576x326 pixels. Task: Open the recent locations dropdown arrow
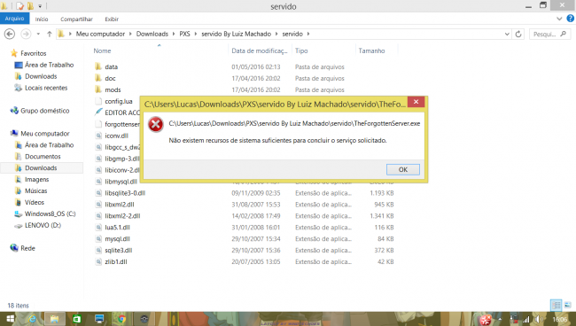(38, 34)
